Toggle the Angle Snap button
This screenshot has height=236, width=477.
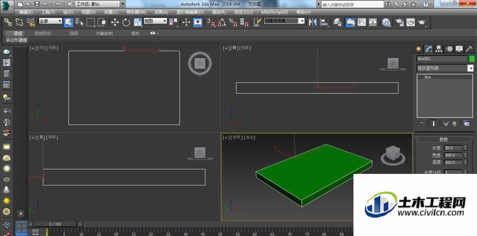pos(222,22)
